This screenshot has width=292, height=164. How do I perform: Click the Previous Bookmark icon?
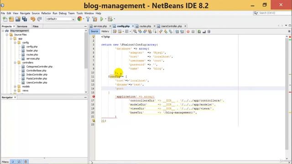point(161,31)
